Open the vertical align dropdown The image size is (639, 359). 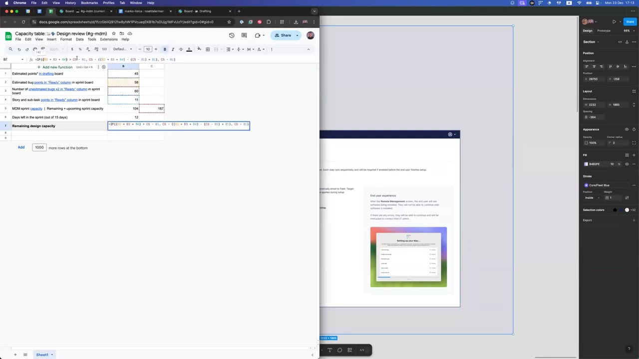(240, 49)
